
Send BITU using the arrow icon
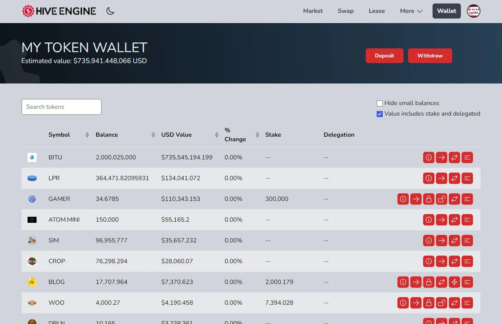[x=442, y=158]
